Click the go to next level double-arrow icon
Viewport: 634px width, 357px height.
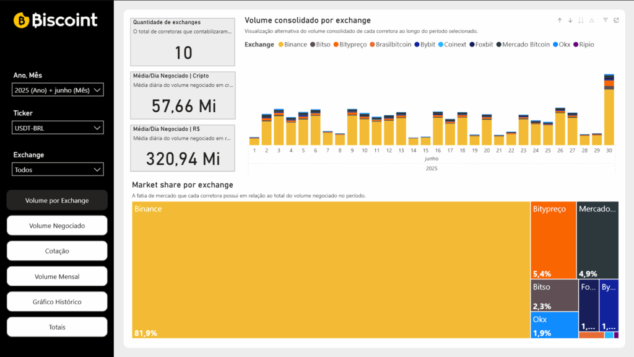tap(581, 20)
